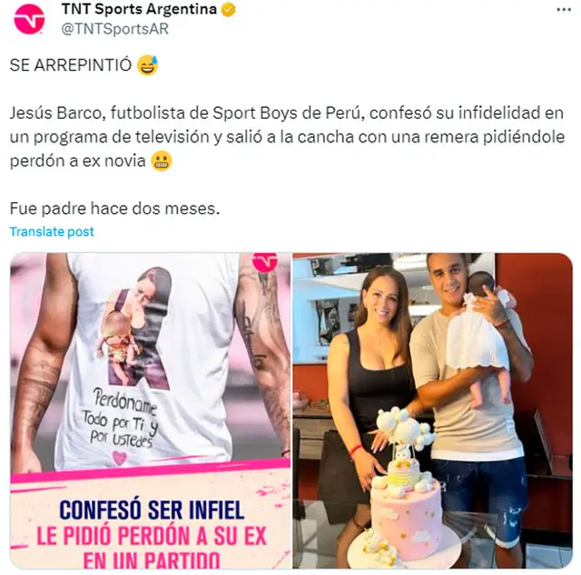Open the right photo with couple and baby
Image resolution: width=581 pixels, height=575 pixels.
click(432, 410)
